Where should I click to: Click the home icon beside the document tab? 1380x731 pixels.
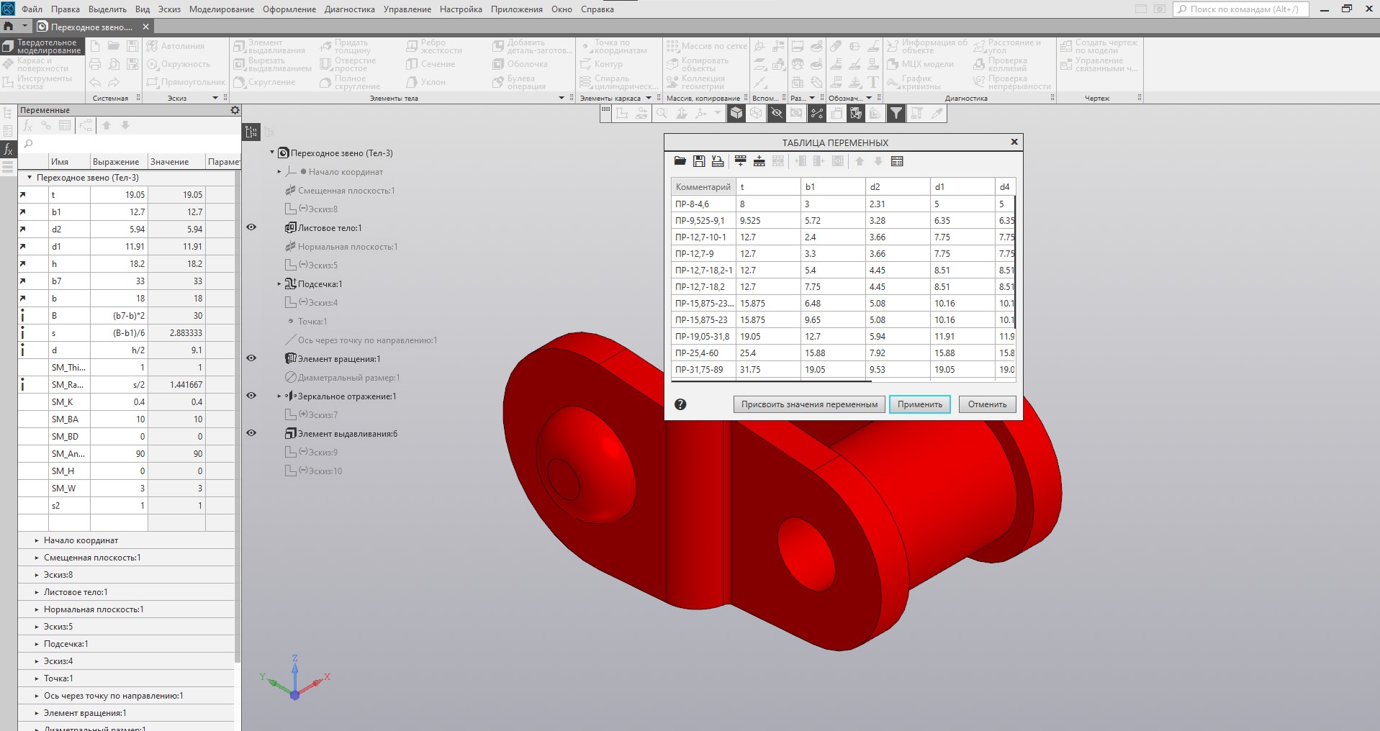pos(9,27)
